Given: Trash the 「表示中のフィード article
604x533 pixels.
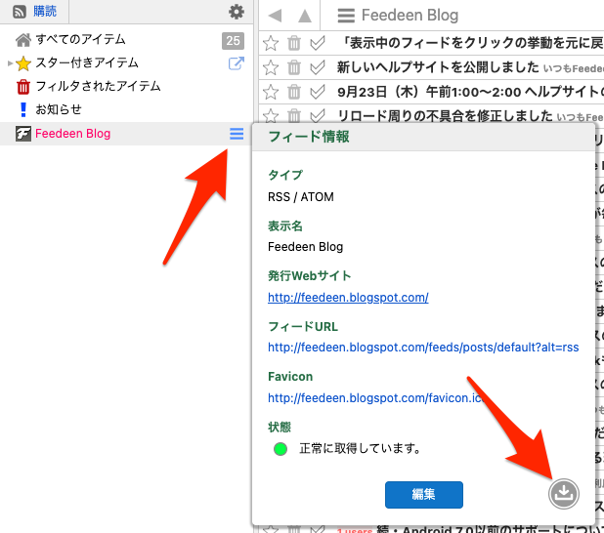Looking at the screenshot, I should click(294, 43).
